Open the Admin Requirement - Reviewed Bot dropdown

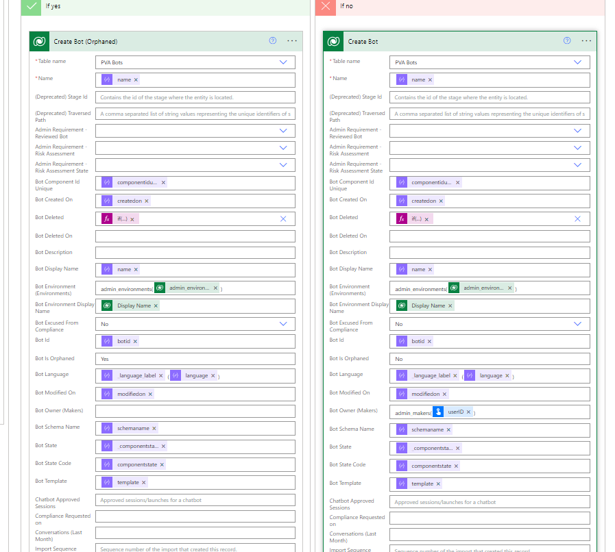point(283,130)
